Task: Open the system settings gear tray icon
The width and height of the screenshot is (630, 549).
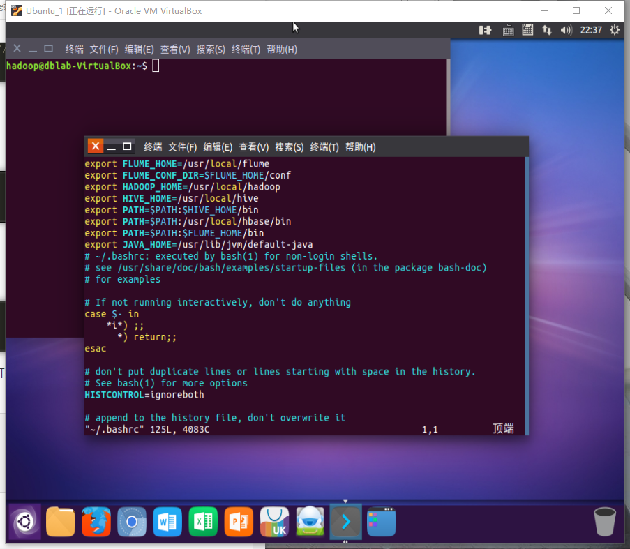Action: [x=615, y=30]
